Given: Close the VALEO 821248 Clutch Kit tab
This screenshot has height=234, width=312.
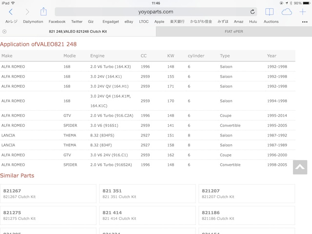Looking at the screenshot, I should point(4,31).
